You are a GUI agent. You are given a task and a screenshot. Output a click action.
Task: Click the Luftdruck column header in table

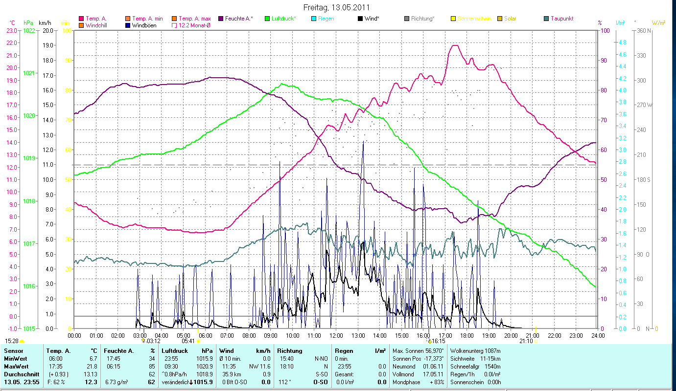coord(175,351)
